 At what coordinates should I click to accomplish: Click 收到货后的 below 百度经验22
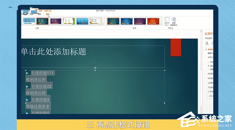[36, 93]
